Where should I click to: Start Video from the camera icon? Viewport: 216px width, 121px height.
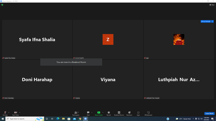coord(16,113)
